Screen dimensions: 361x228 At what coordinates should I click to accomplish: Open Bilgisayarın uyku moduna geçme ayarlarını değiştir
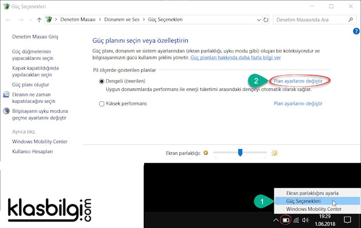[x=40, y=115]
